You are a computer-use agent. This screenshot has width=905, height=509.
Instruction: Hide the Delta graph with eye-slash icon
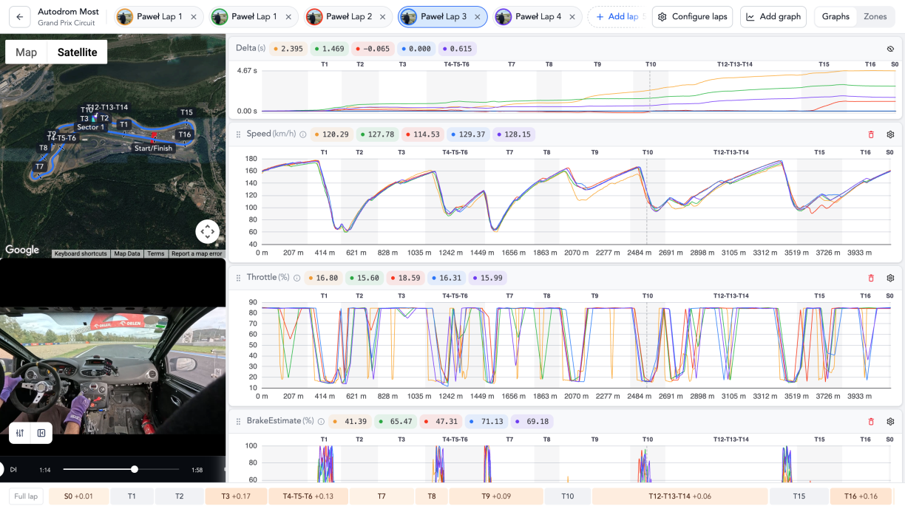tap(890, 49)
